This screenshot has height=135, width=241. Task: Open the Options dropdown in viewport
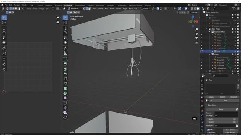(x=194, y=12)
